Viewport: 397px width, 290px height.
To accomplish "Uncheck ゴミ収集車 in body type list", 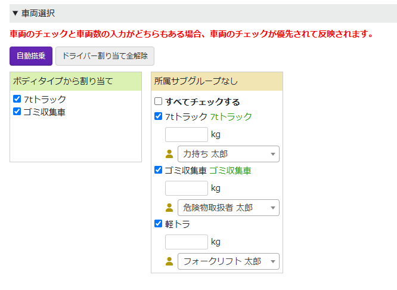I will point(17,111).
